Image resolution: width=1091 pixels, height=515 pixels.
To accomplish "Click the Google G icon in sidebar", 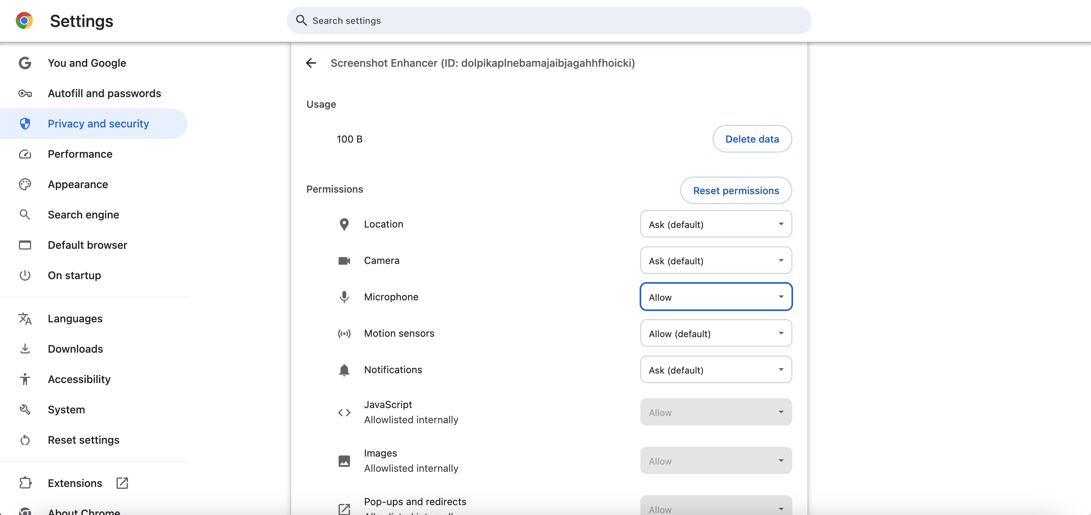I will [25, 63].
